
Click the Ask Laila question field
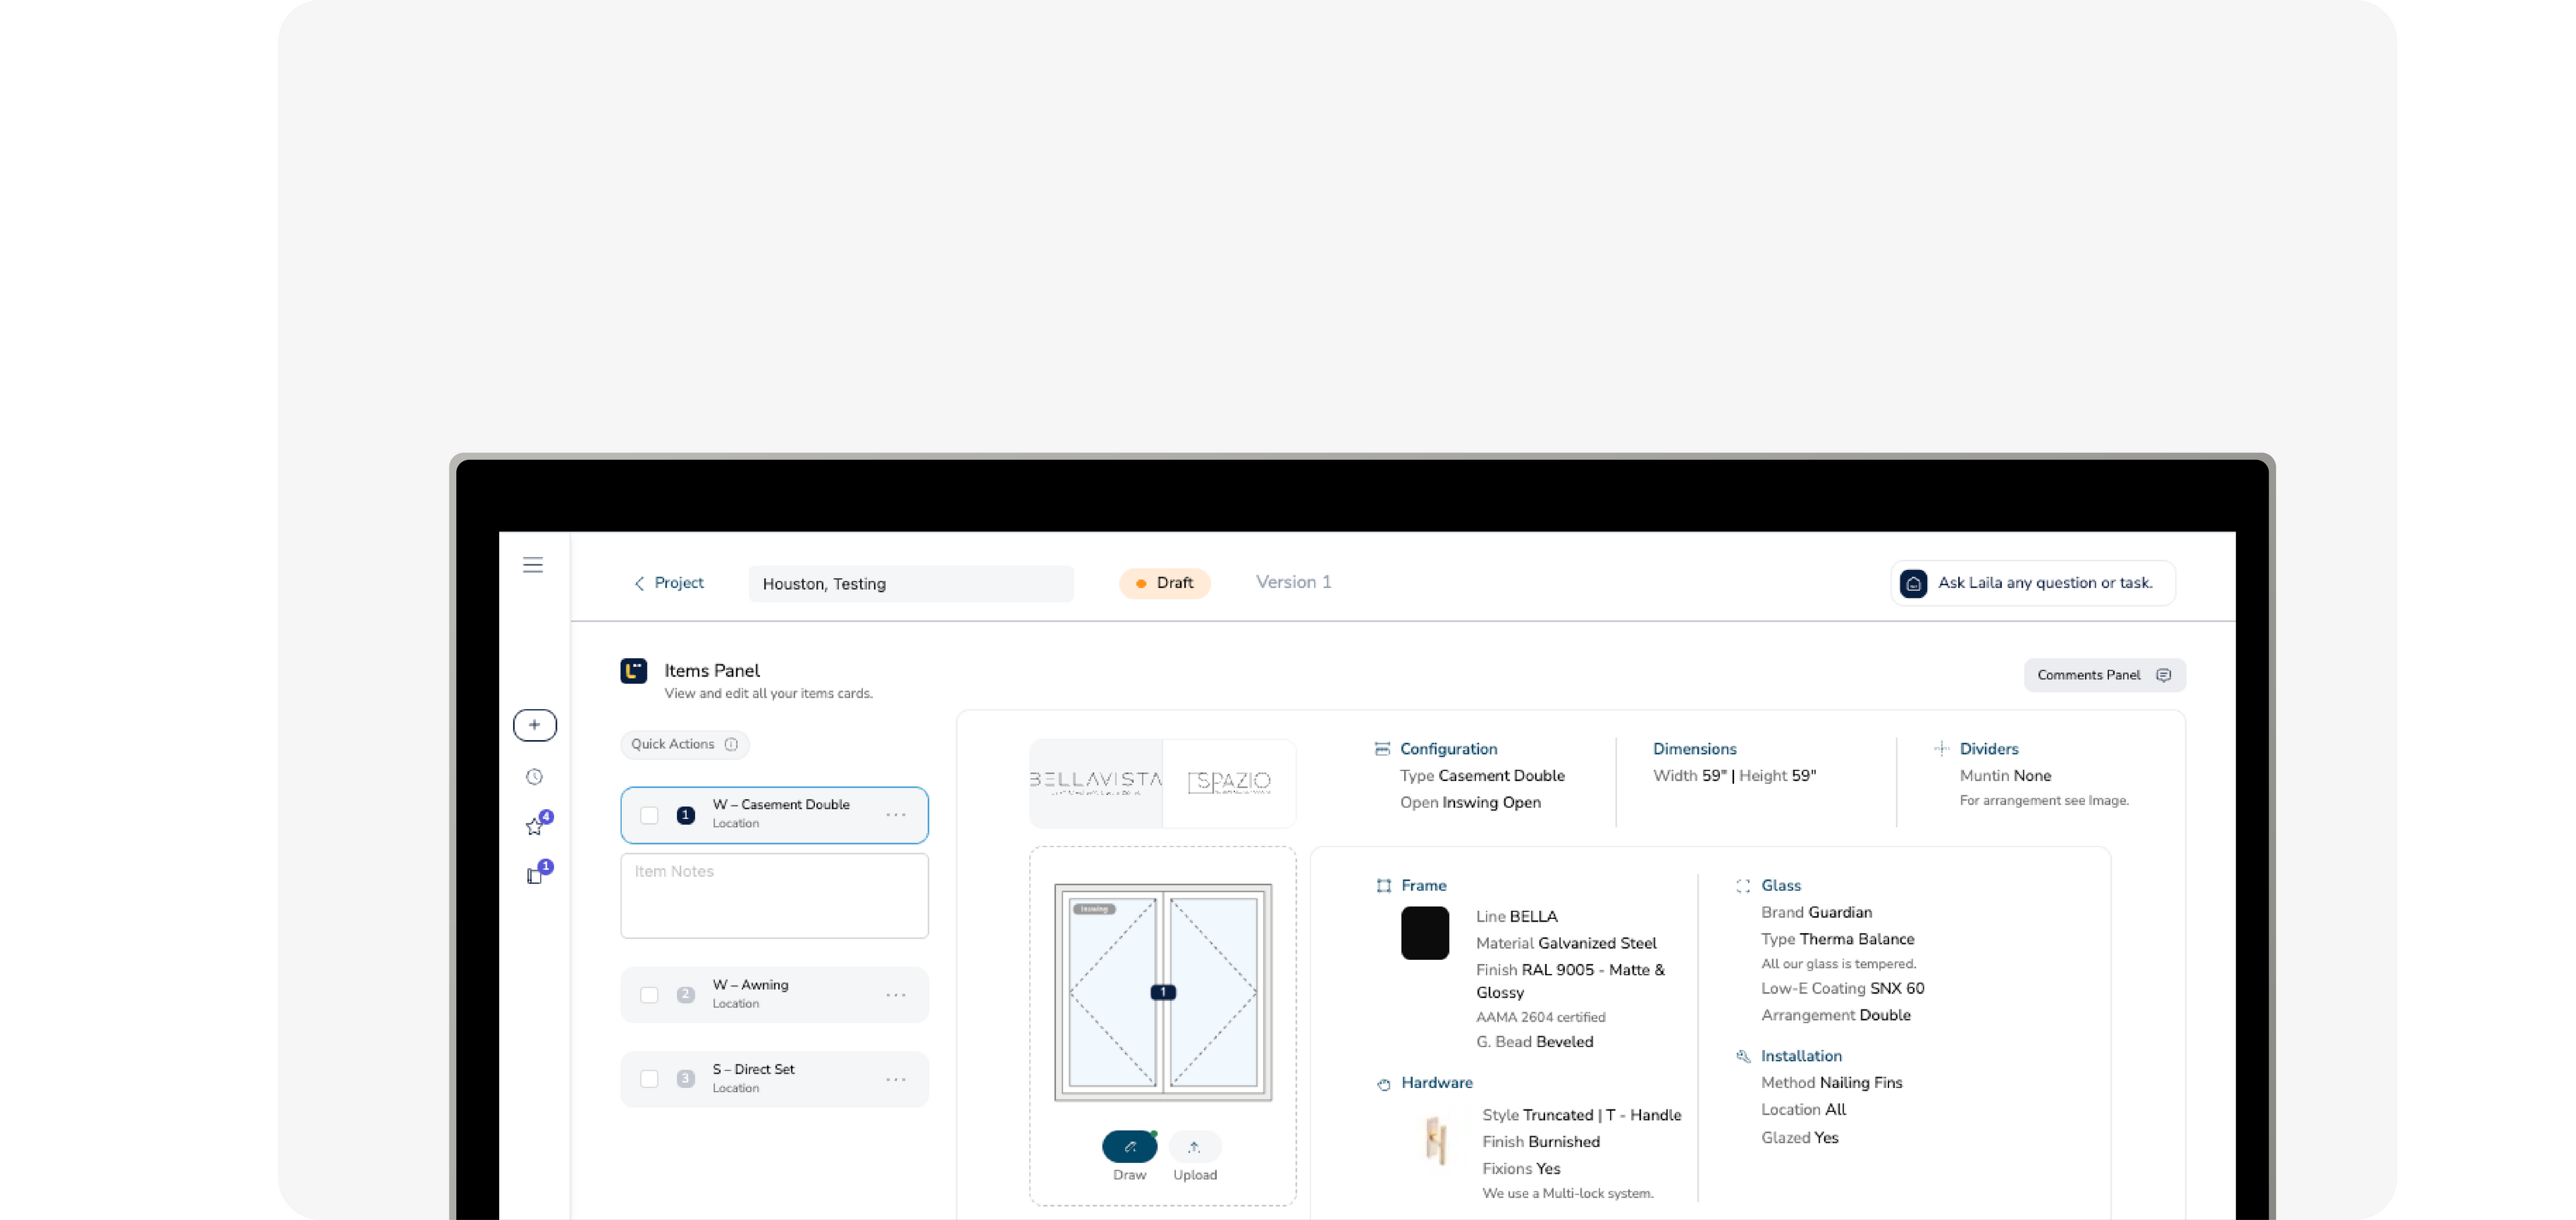(2033, 583)
